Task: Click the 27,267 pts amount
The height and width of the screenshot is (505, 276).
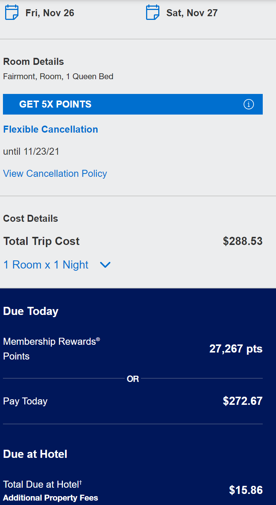Action: [x=236, y=349]
